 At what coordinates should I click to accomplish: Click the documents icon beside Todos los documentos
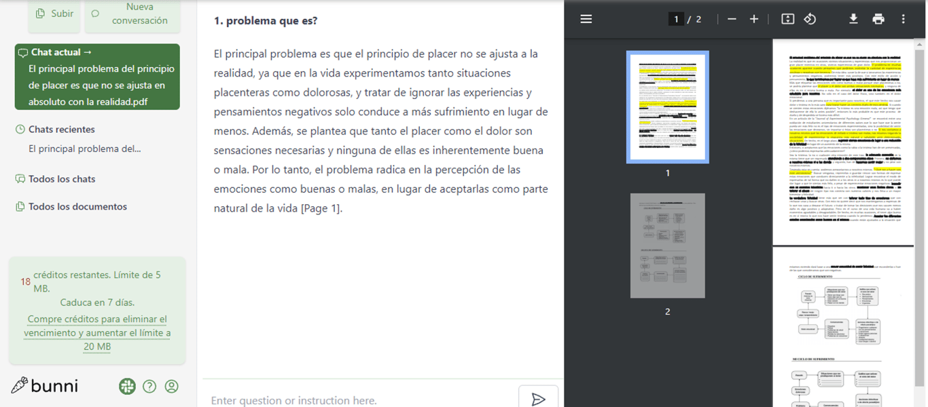(20, 207)
